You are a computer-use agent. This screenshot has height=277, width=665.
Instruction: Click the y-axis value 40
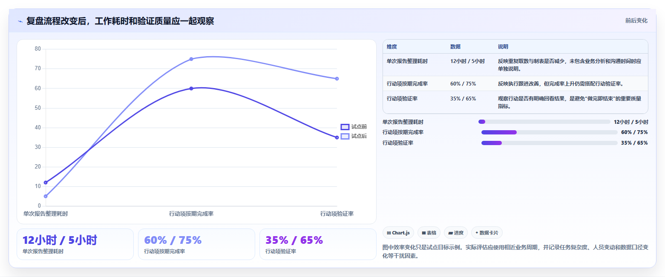point(37,128)
